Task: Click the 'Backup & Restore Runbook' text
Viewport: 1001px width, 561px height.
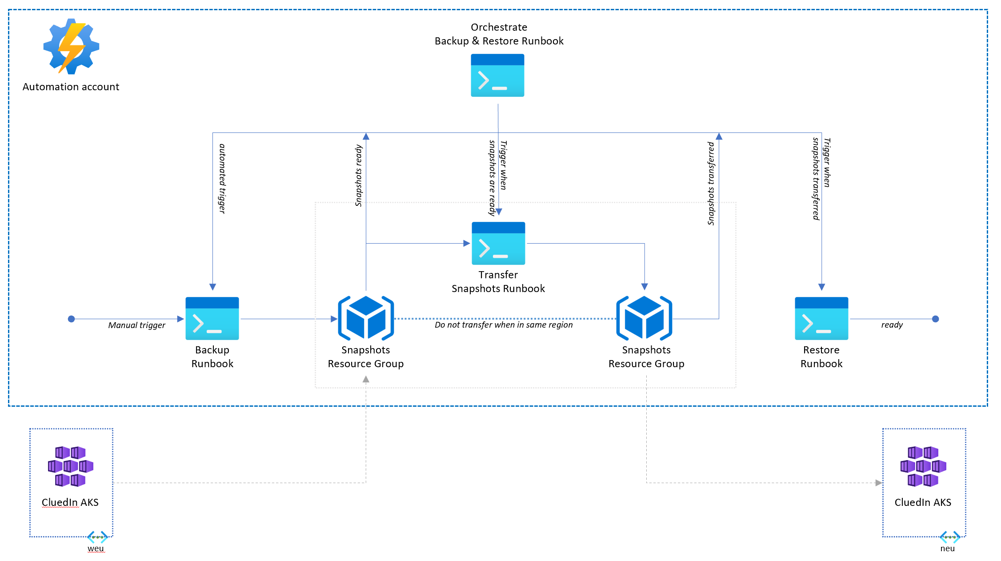Action: [x=499, y=41]
